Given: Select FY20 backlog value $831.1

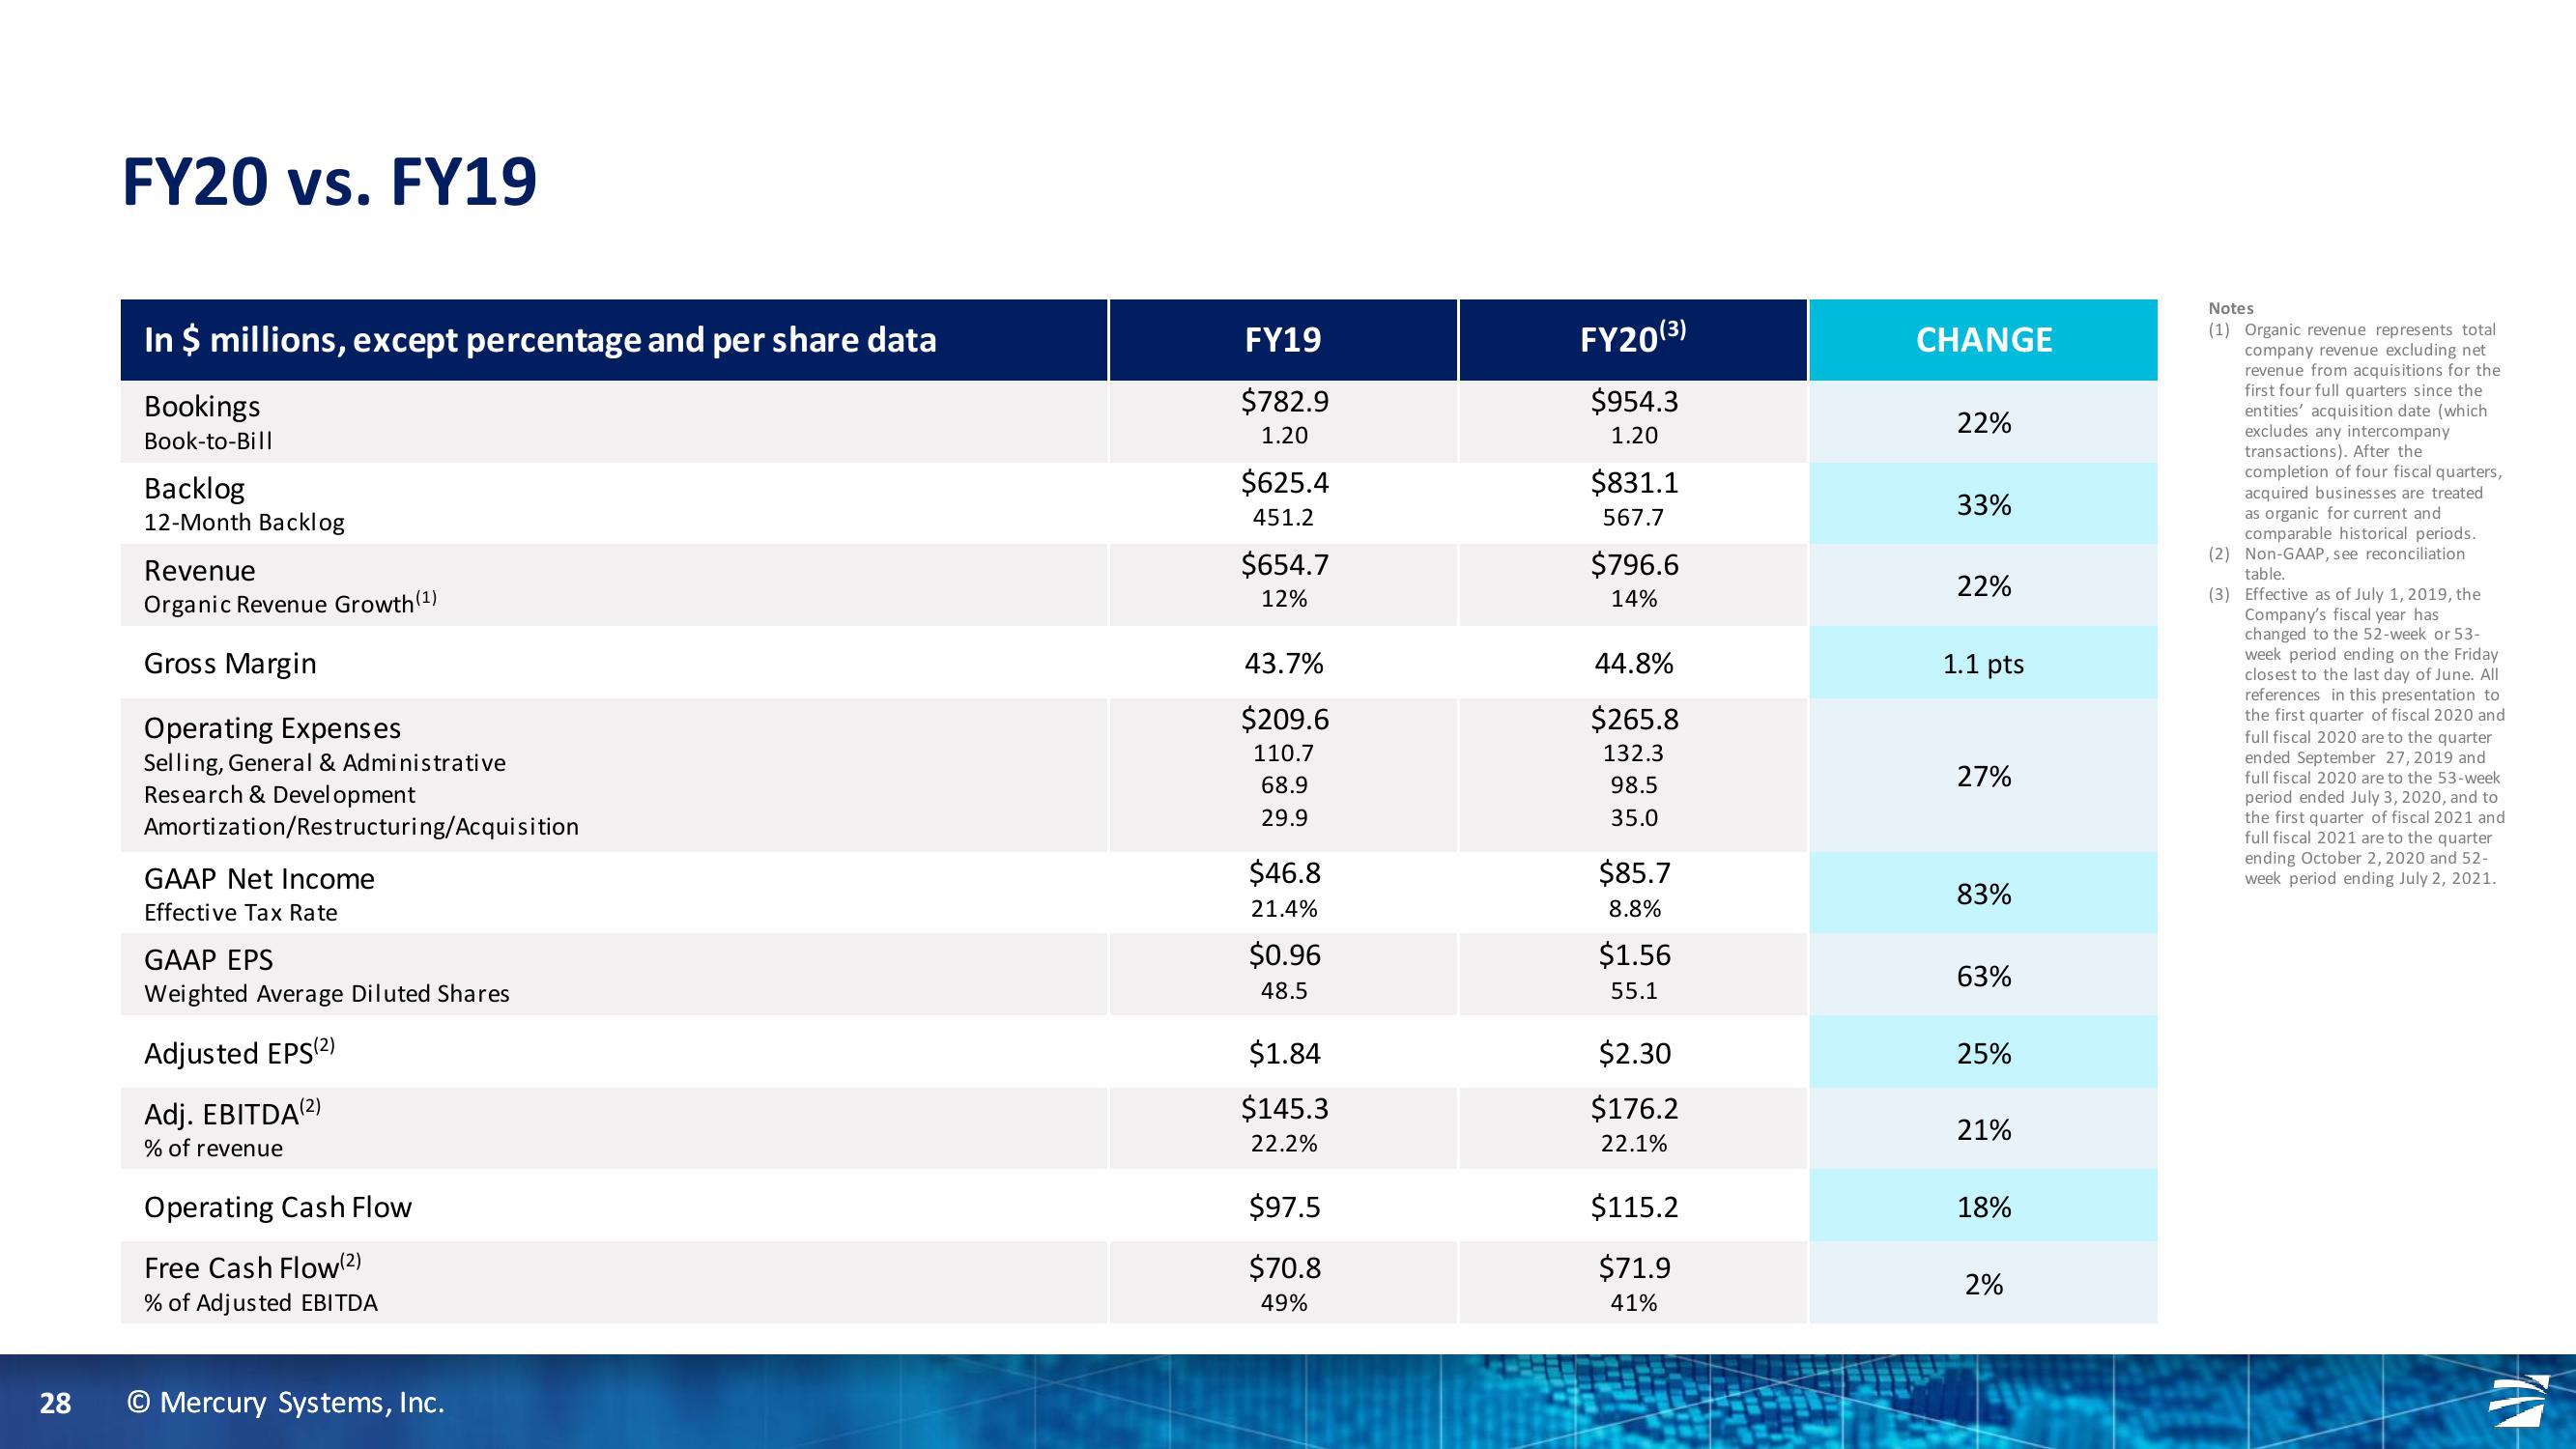Looking at the screenshot, I should click(x=1635, y=483).
